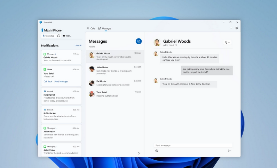The image size is (277, 168).
Task: Expand Messages chevron in Gabriel Woods notification
Action: pyautogui.click(x=55, y=54)
